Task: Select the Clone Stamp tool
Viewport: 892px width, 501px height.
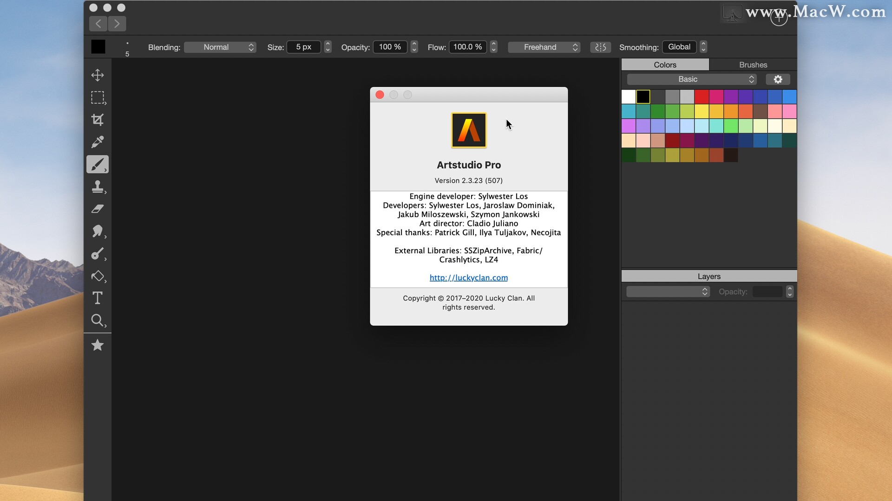Action: 98,186
